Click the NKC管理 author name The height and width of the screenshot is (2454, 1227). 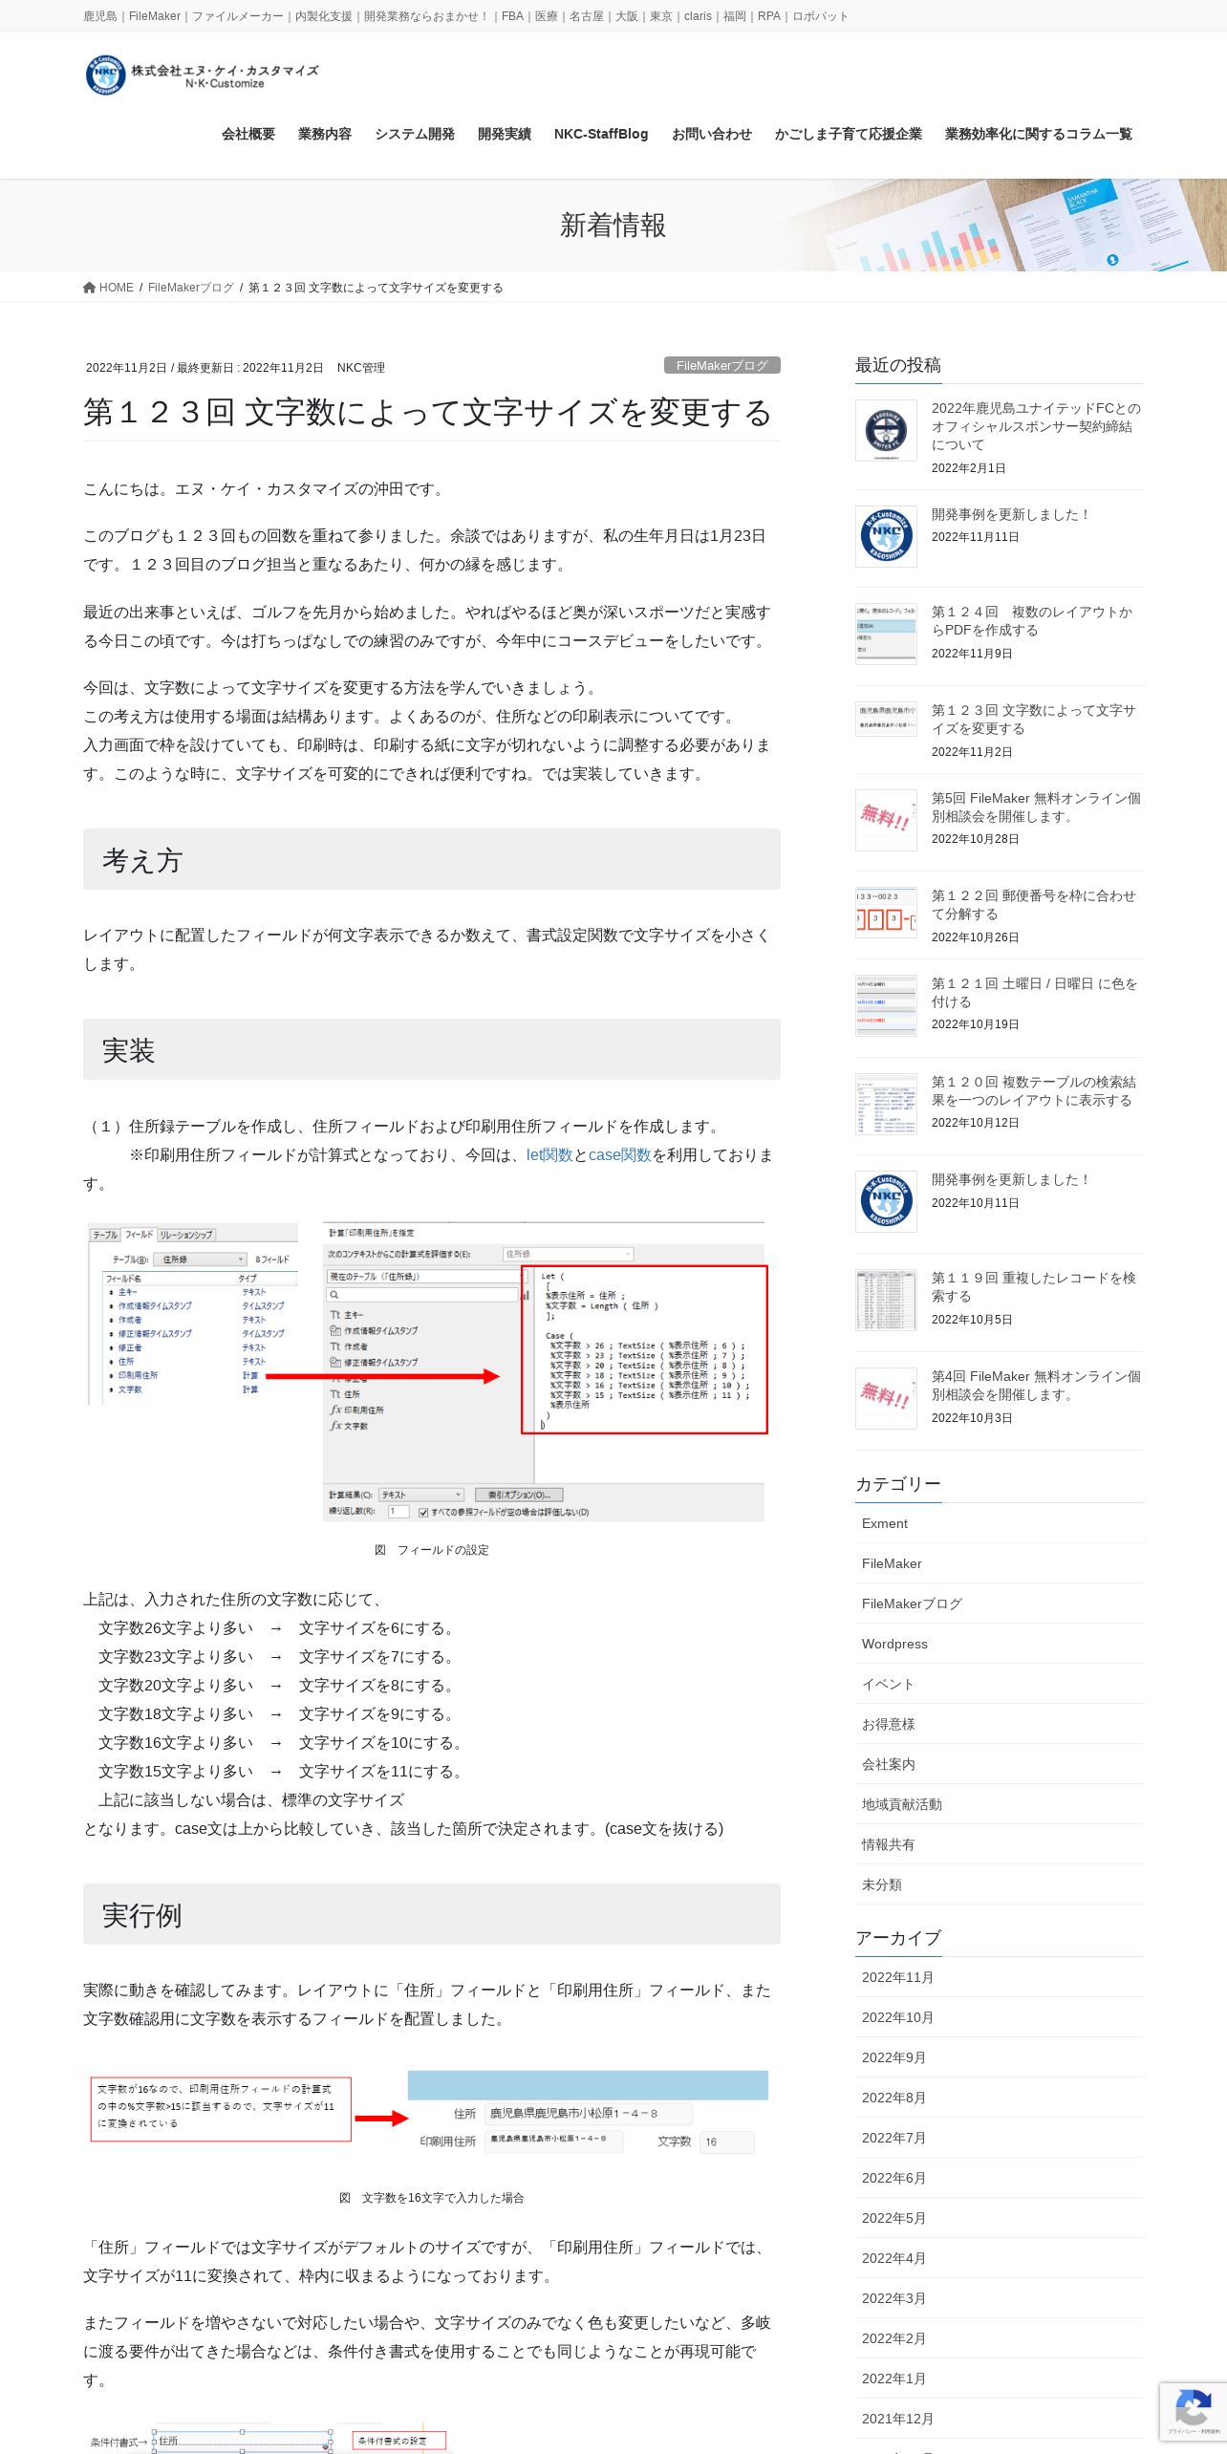361,368
